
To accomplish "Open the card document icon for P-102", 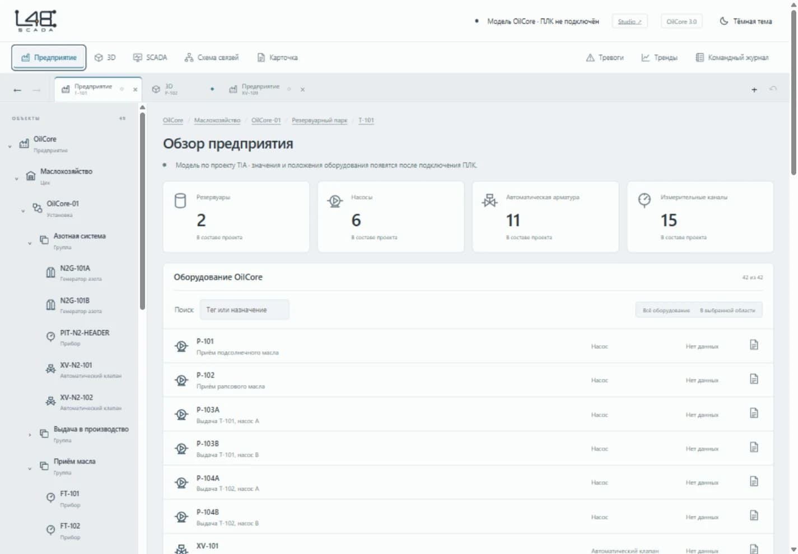I will click(x=754, y=379).
